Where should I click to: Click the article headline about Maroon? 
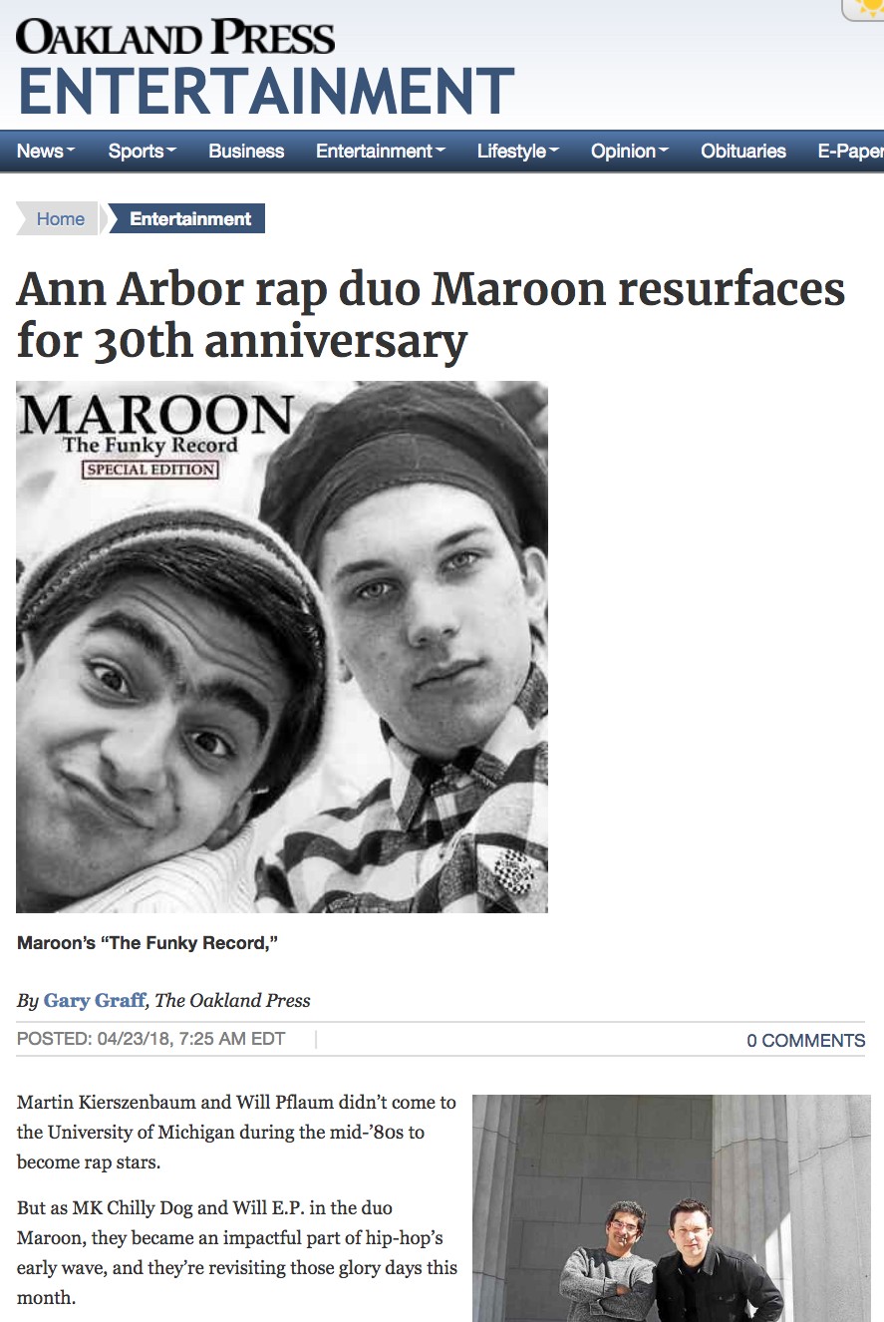pos(431,315)
